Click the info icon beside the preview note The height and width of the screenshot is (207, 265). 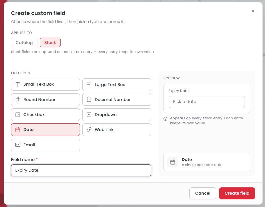(x=165, y=119)
